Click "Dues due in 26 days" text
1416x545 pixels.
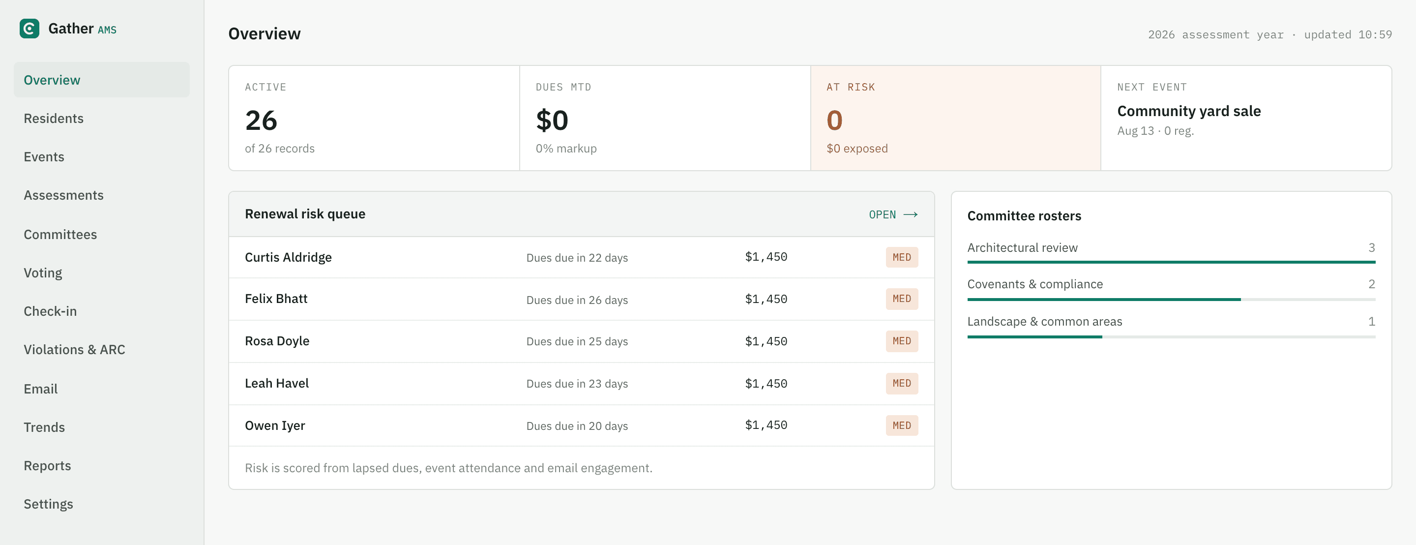point(577,300)
